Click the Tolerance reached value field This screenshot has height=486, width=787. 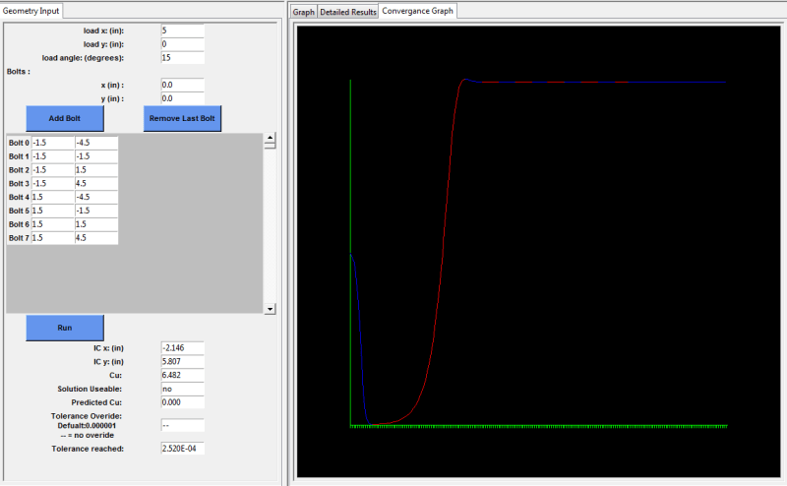(x=182, y=449)
